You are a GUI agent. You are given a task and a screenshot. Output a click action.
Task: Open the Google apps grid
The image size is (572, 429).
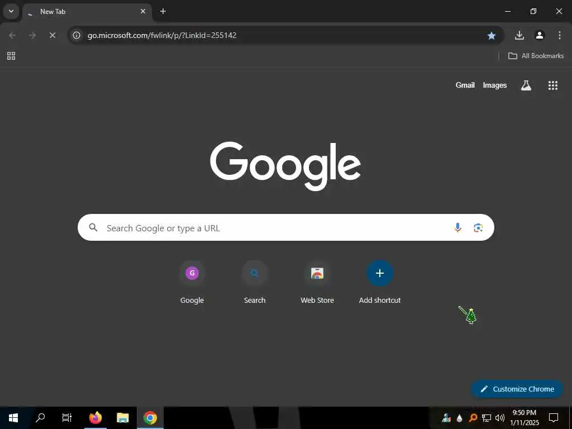[553, 85]
